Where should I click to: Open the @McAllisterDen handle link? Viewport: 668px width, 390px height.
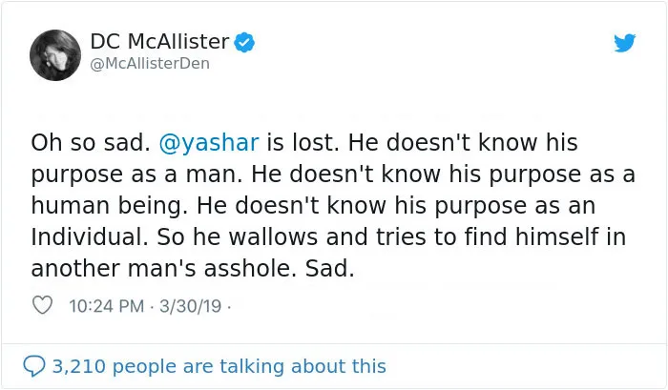(x=150, y=64)
